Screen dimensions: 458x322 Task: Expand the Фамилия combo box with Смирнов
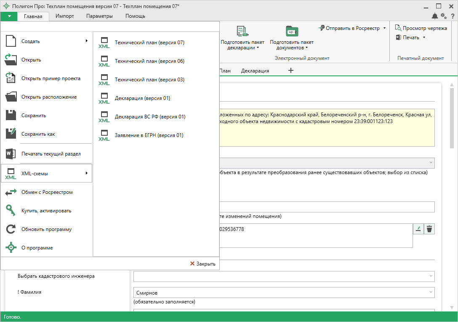click(431, 292)
